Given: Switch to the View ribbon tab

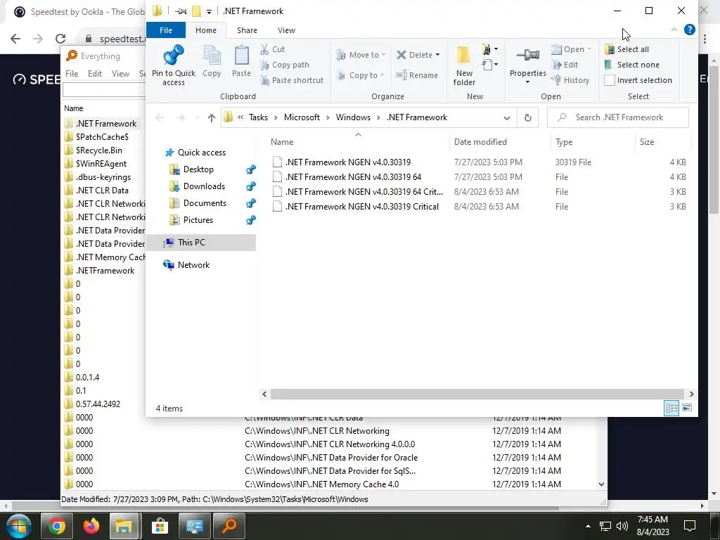Looking at the screenshot, I should tap(286, 30).
